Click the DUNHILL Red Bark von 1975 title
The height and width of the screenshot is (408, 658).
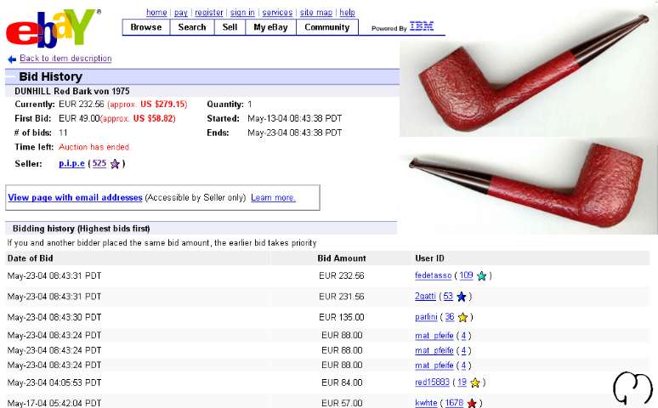72,92
